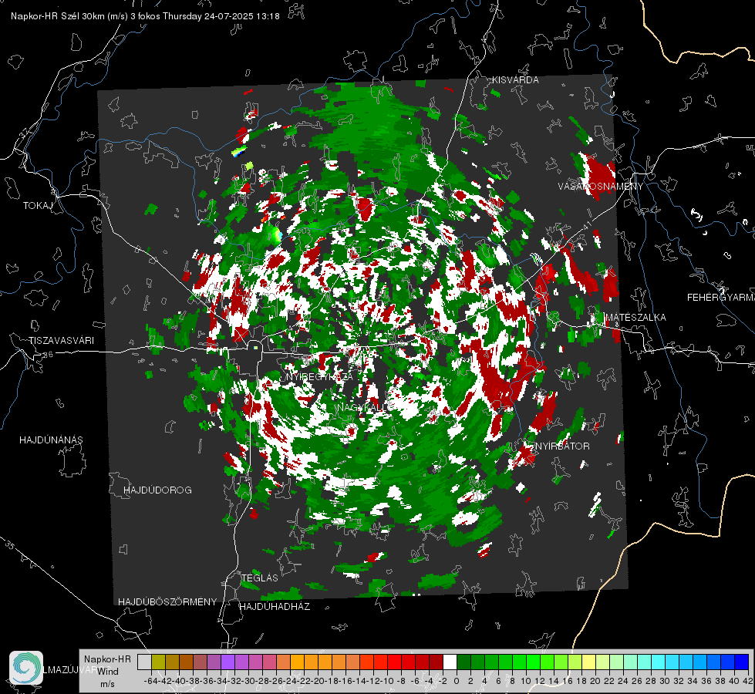
Task: Pick the olive swatch between -64 and -42
Action: [x=158, y=662]
